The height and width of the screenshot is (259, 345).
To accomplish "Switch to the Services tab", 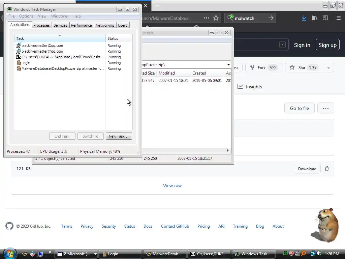I will click(x=60, y=25).
